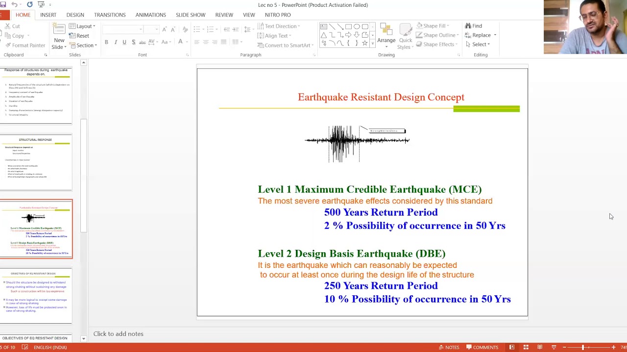Open the Select dropdown
The width and height of the screenshot is (627, 352).
click(x=478, y=44)
